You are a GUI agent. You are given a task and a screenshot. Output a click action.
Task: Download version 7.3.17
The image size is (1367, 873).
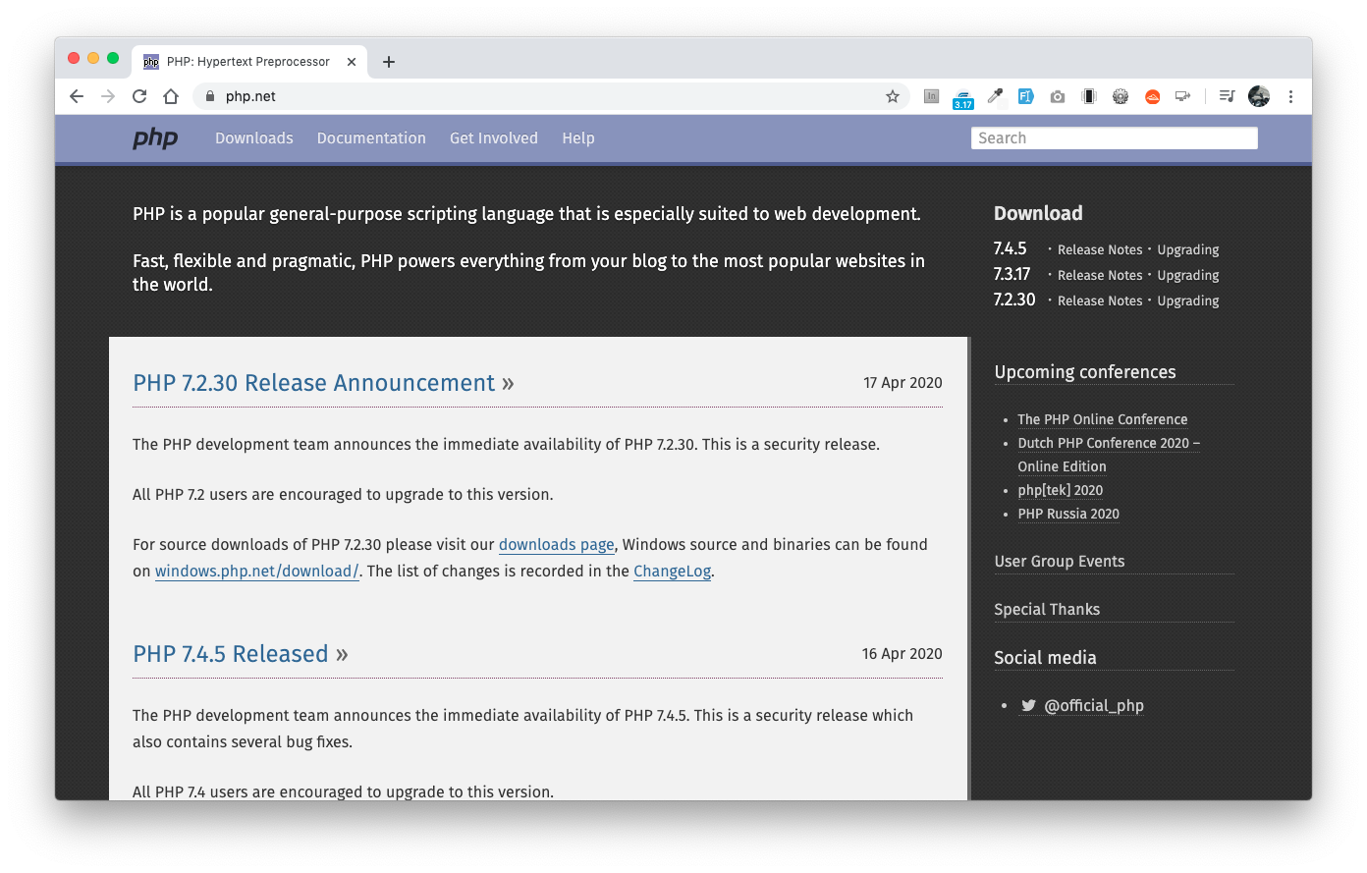coord(1012,274)
